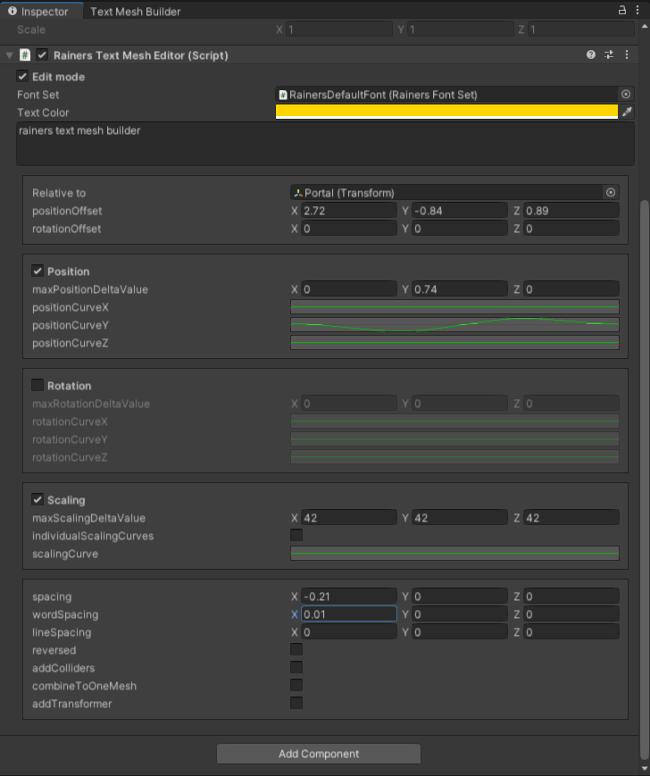Click the Inspector lock icon
Image resolution: width=650 pixels, height=776 pixels.
coord(622,10)
